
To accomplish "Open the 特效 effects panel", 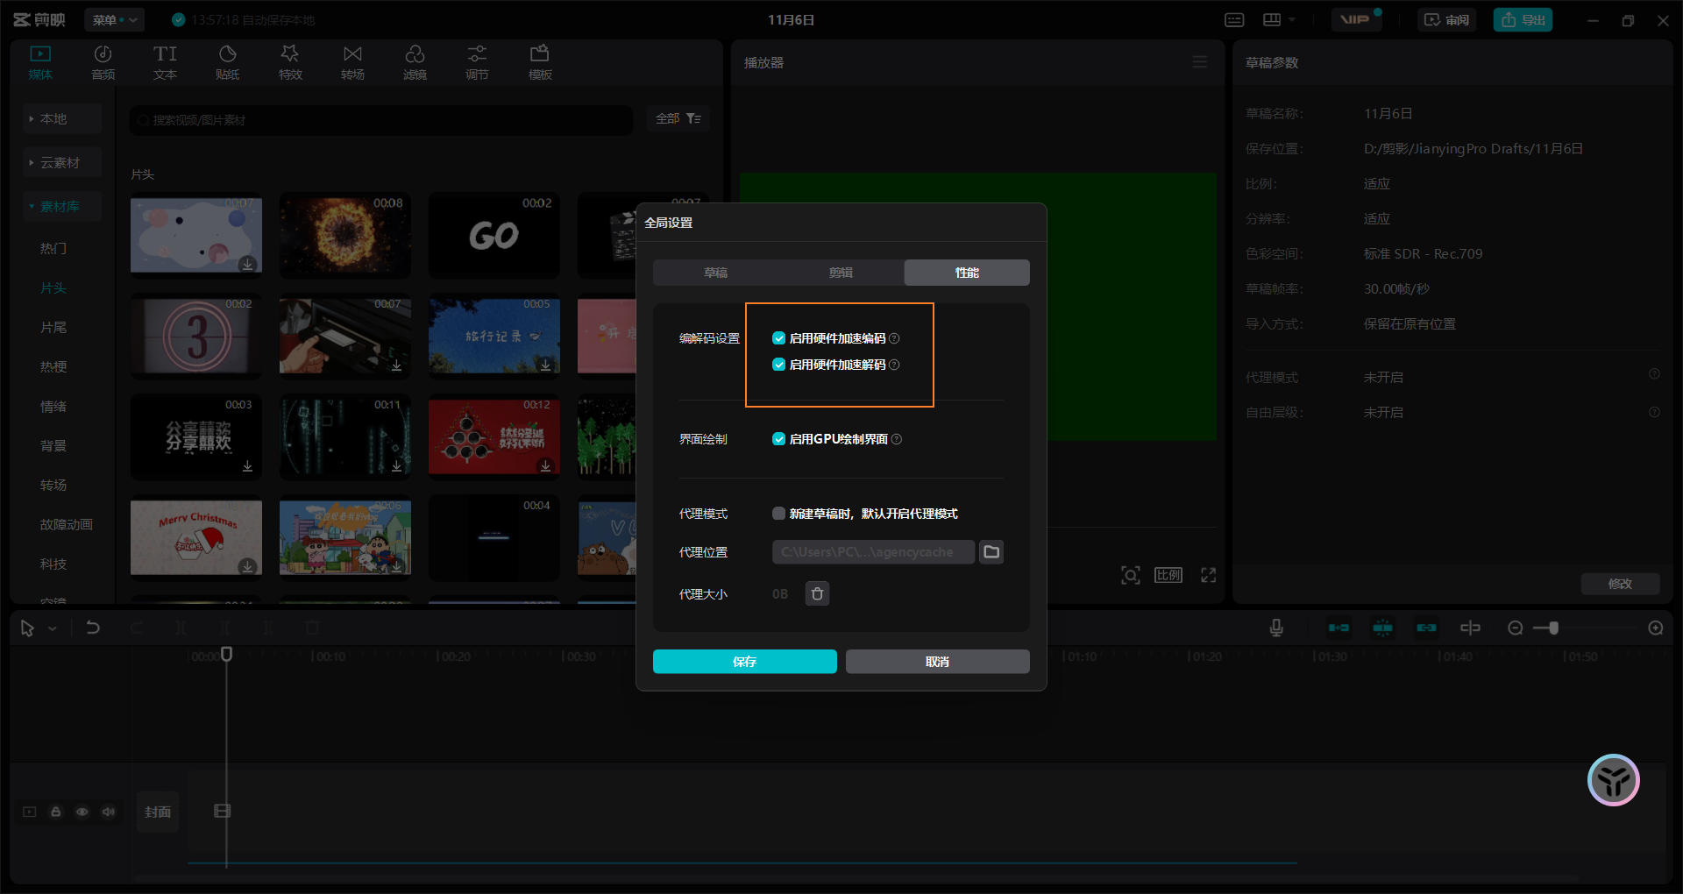I will tap(290, 62).
